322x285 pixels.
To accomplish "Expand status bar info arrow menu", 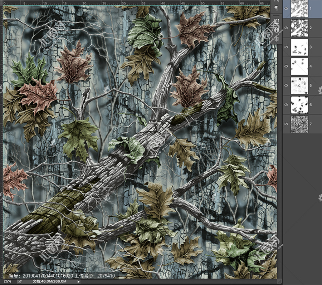I will 78,281.
